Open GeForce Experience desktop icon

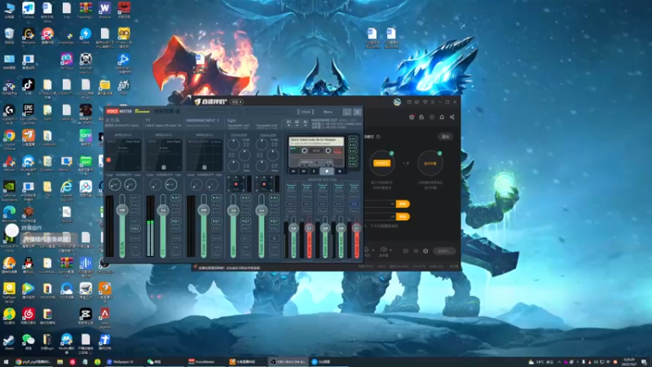click(9, 191)
